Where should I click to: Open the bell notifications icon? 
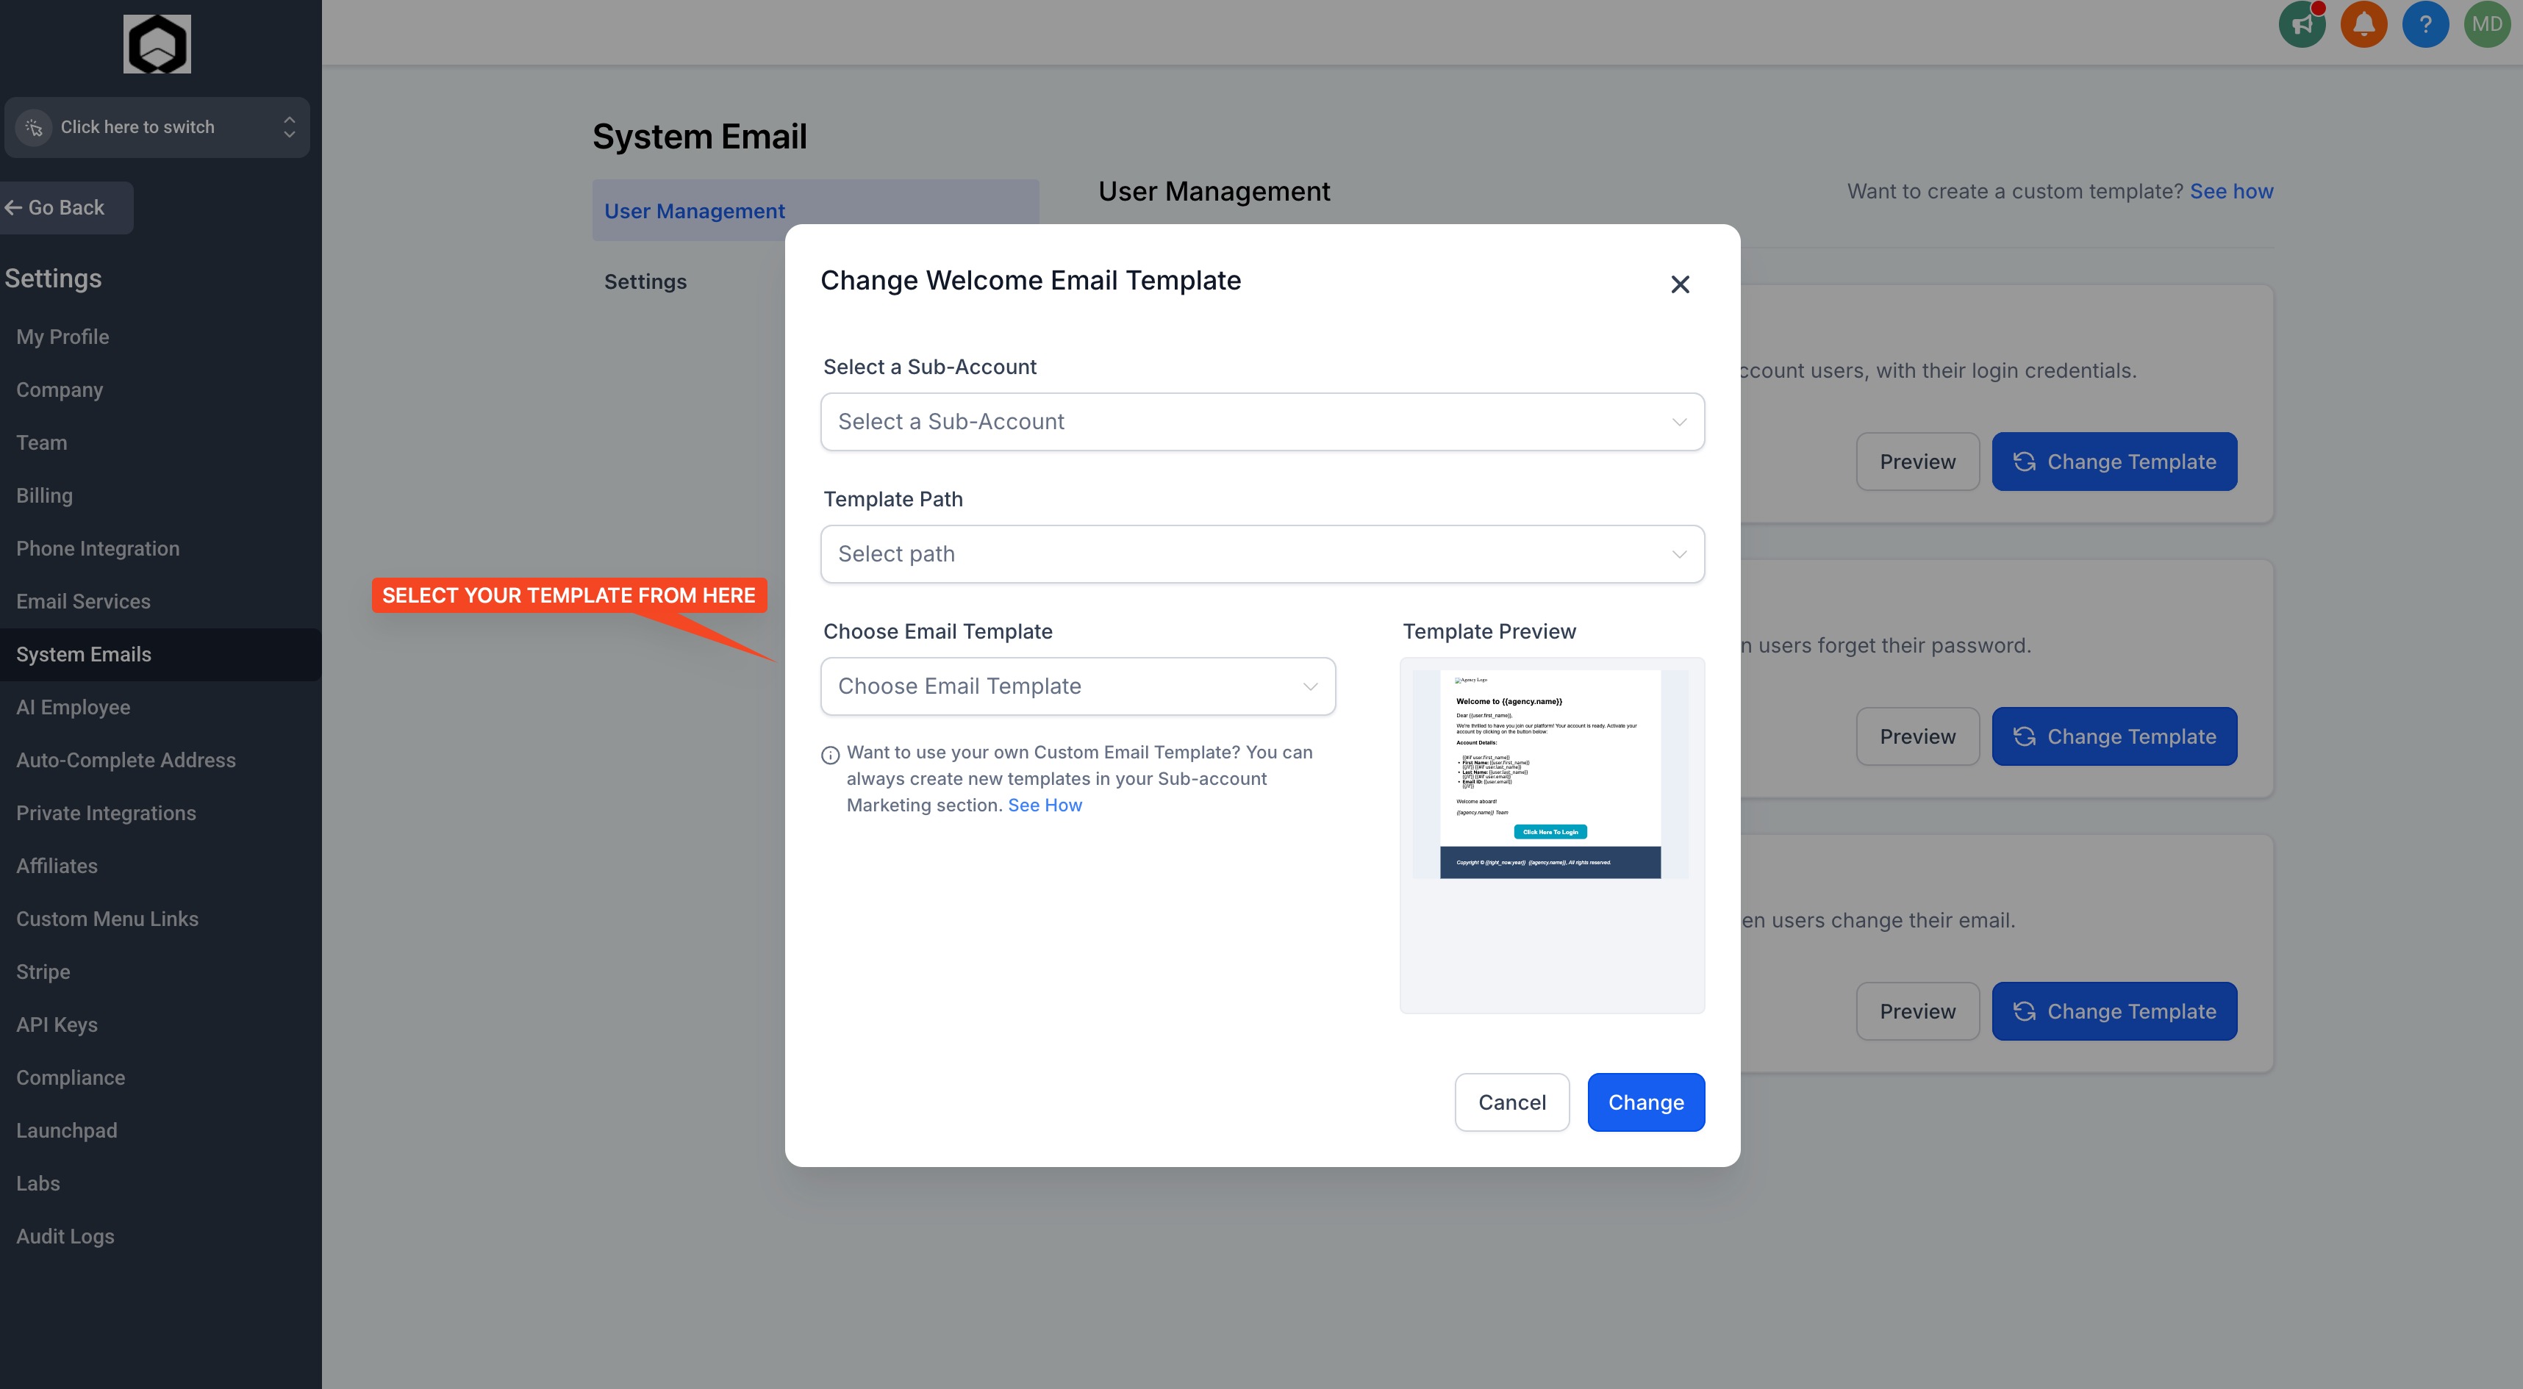point(2363,24)
